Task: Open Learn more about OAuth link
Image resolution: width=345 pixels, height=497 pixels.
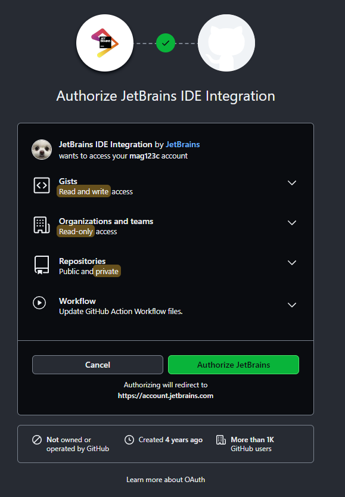Action: (166, 480)
